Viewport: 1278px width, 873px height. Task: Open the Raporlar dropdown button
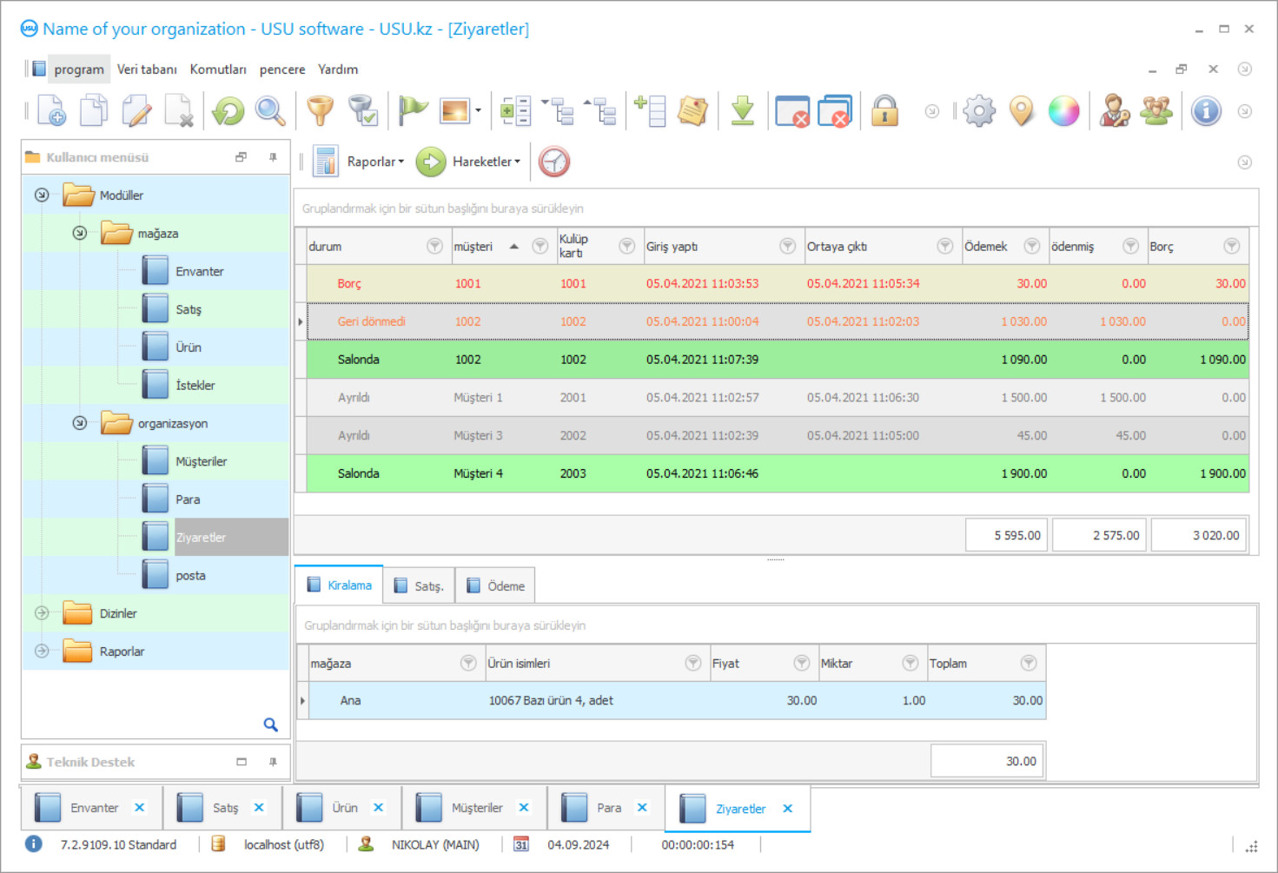point(375,162)
